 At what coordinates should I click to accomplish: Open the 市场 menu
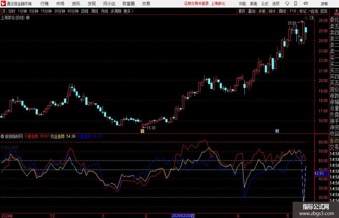tap(60, 4)
